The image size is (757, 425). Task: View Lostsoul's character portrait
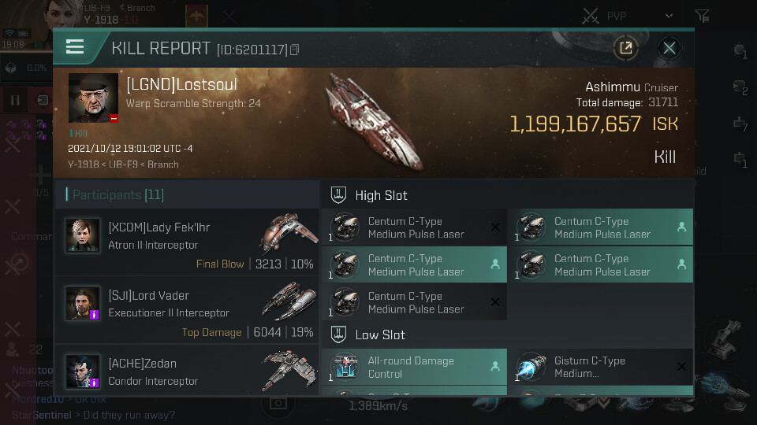93,98
